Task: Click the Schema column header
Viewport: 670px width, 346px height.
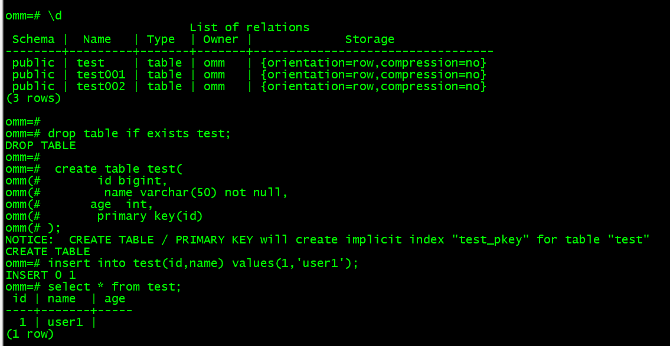Action: (33, 39)
